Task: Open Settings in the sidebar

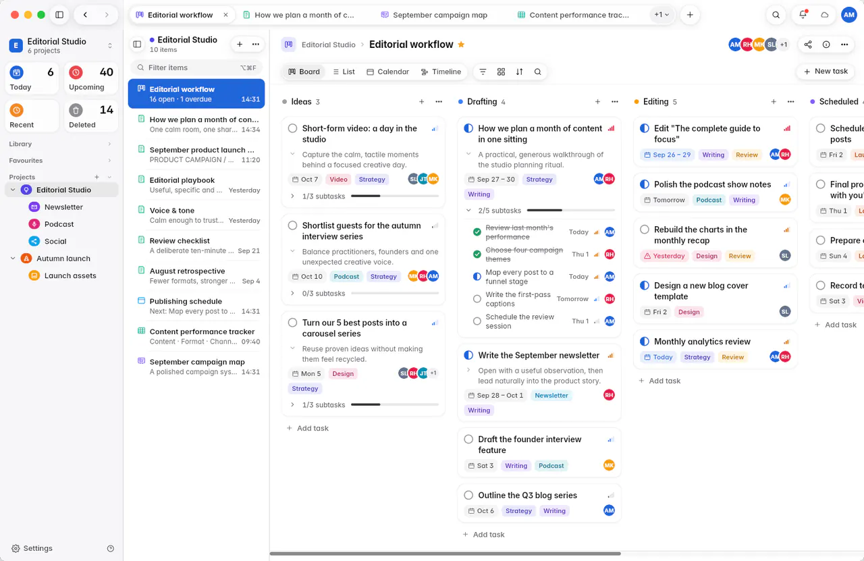Action: 32,549
